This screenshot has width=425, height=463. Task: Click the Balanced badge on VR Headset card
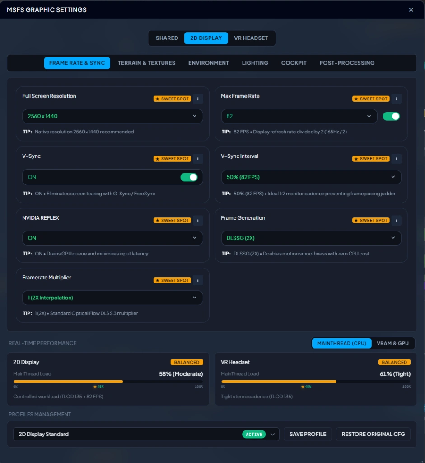pyautogui.click(x=394, y=362)
